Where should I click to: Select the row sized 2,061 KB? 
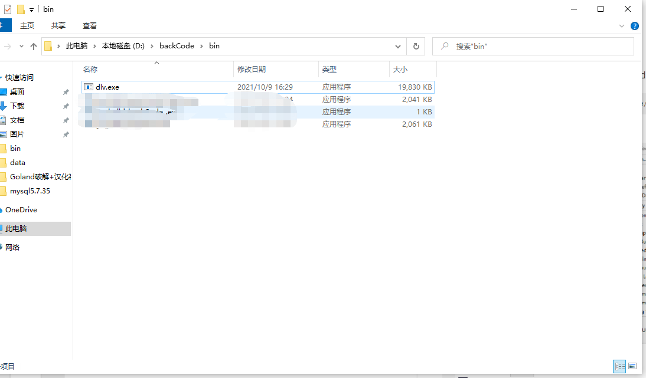(258, 124)
